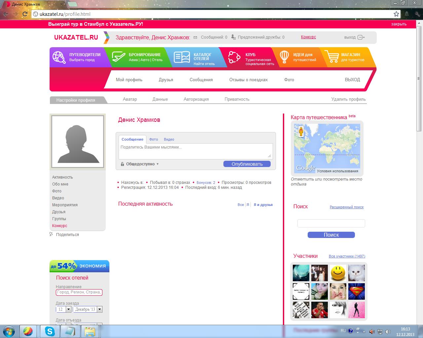Open the Путеводители globe icon
Screen dimensions: 423x338
pyautogui.click(x=59, y=57)
